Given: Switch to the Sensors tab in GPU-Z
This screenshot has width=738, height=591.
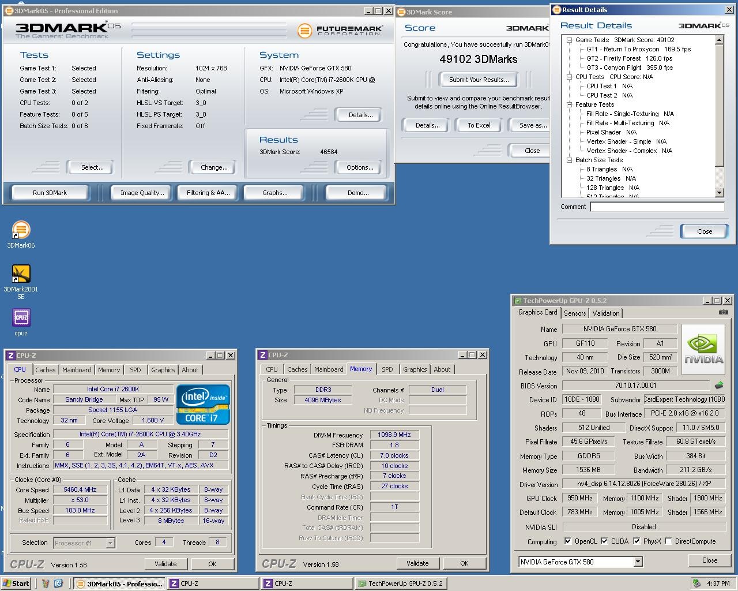Looking at the screenshot, I should [575, 313].
